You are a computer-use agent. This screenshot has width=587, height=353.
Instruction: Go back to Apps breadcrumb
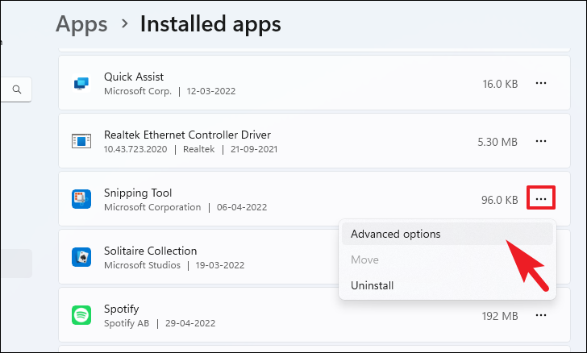pyautogui.click(x=81, y=24)
